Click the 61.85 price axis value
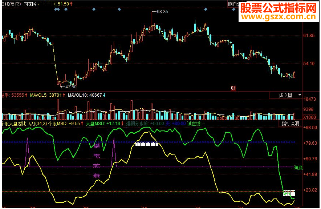This screenshot has height=209, width=321. pos(309,36)
